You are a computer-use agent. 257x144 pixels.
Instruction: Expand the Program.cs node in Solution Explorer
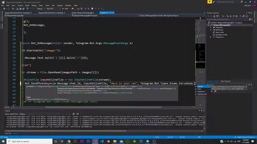pos(210,37)
